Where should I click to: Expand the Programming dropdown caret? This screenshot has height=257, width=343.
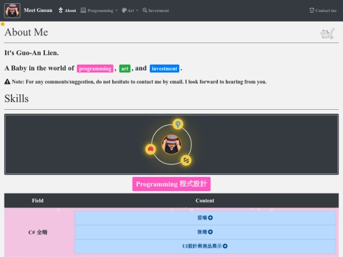116,11
